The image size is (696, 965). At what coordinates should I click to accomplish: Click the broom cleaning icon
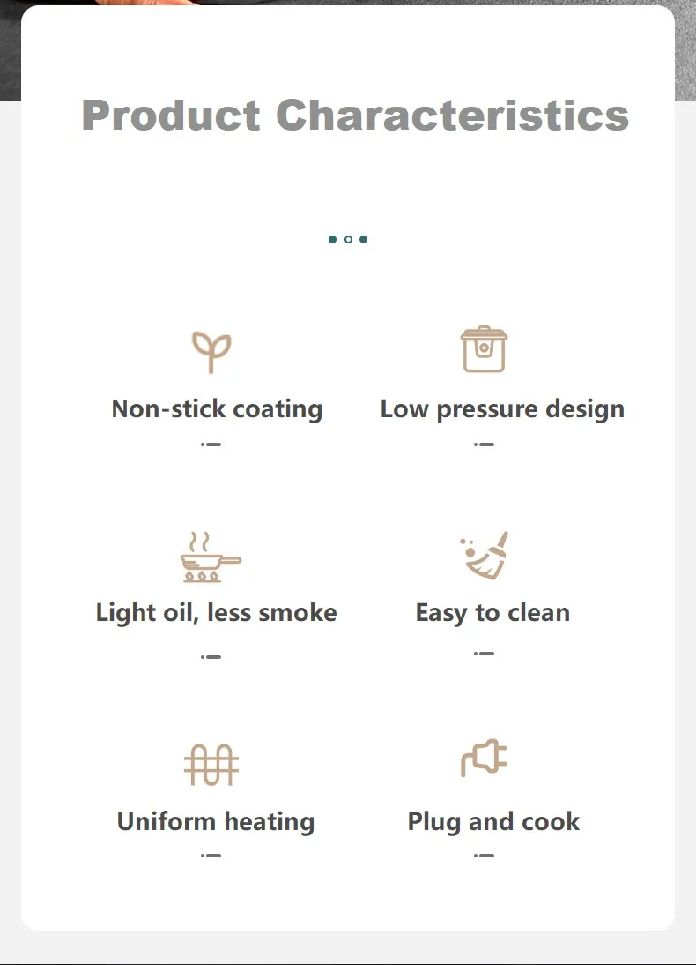pyautogui.click(x=485, y=556)
